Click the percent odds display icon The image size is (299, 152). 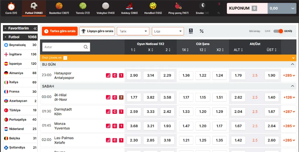coord(201,31)
